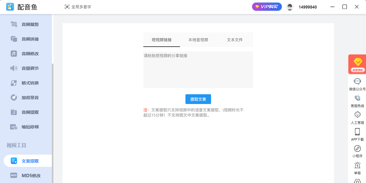The image size is (366, 183).
Task: Click the 配音鱼 app logo icon
Action: click(x=10, y=7)
